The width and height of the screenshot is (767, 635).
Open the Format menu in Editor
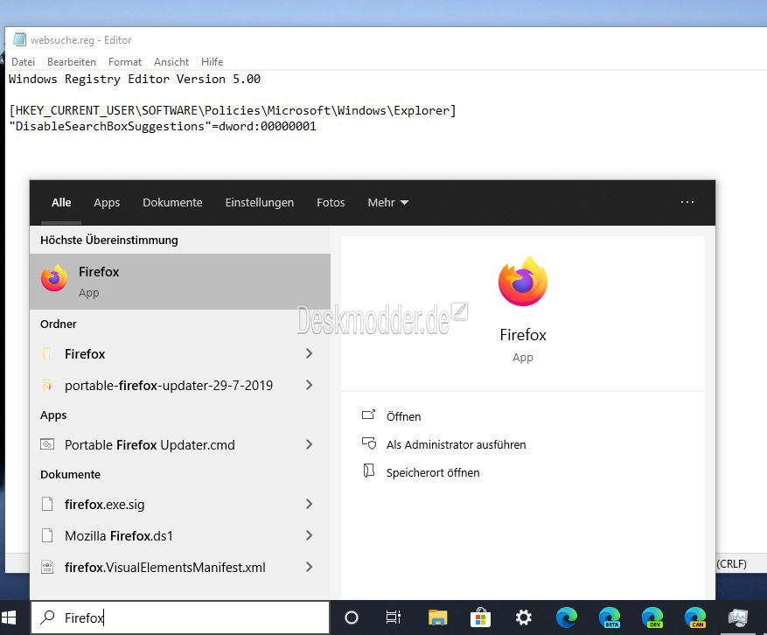pos(125,61)
